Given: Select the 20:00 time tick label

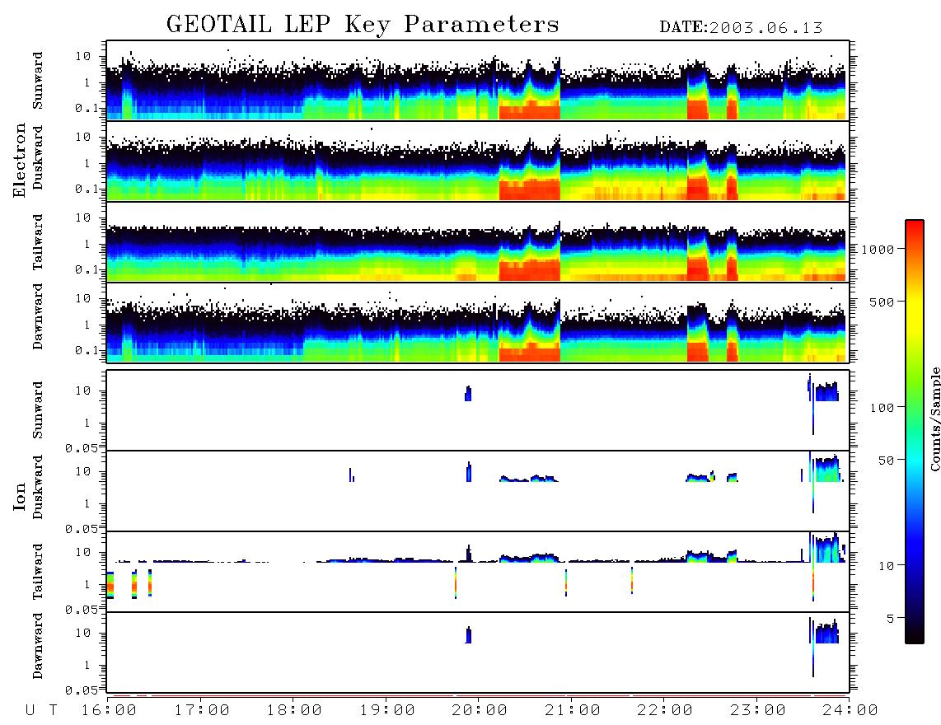Looking at the screenshot, I should tap(480, 711).
